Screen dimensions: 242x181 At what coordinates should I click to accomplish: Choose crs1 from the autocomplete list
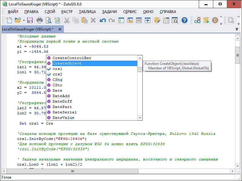tap(57, 69)
